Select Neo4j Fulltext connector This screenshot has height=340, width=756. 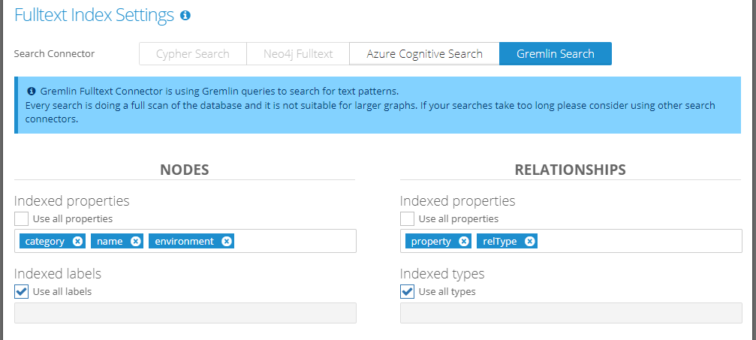coord(298,54)
